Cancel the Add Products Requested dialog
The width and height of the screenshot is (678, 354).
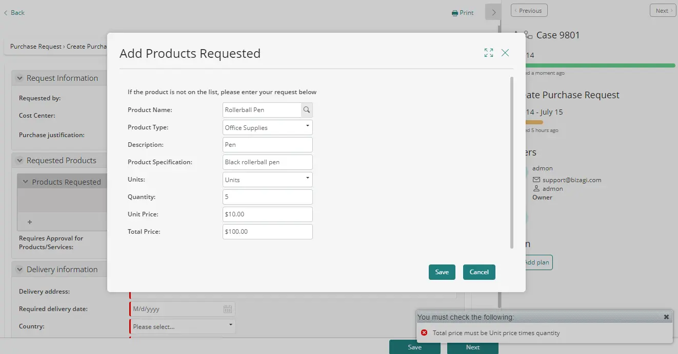(479, 272)
